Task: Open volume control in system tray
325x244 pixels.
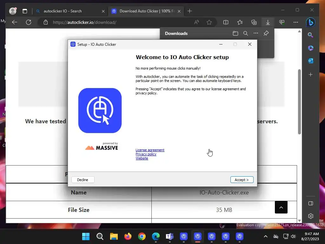Action: pyautogui.click(x=293, y=236)
